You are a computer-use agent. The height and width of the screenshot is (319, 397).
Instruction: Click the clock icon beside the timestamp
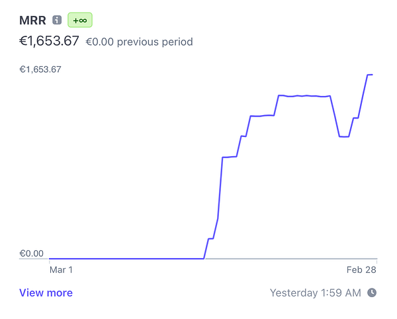[x=372, y=293]
